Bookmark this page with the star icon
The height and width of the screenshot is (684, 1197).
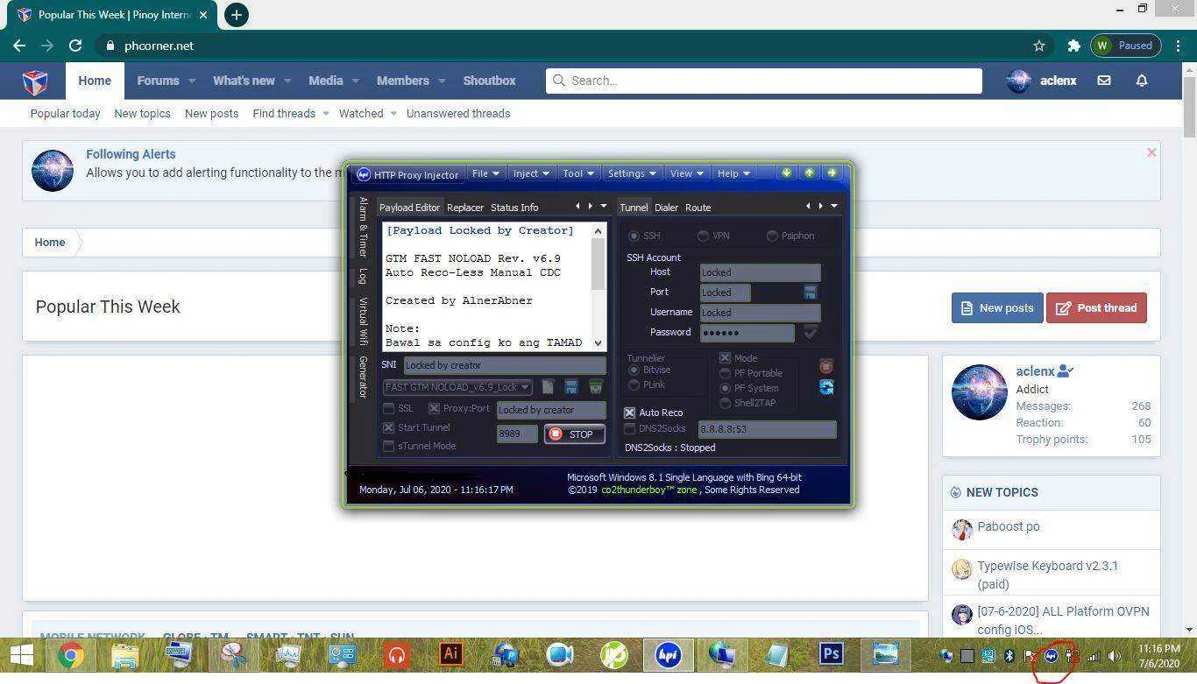1039,46
